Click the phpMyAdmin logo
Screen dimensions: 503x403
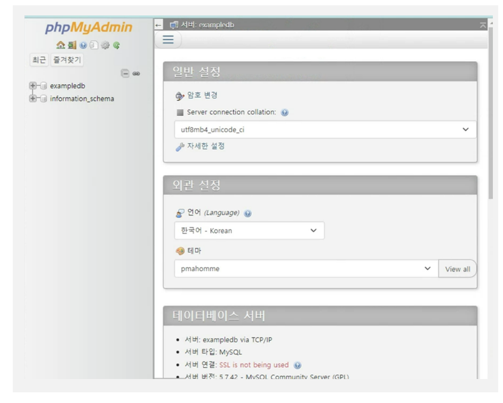coord(89,27)
